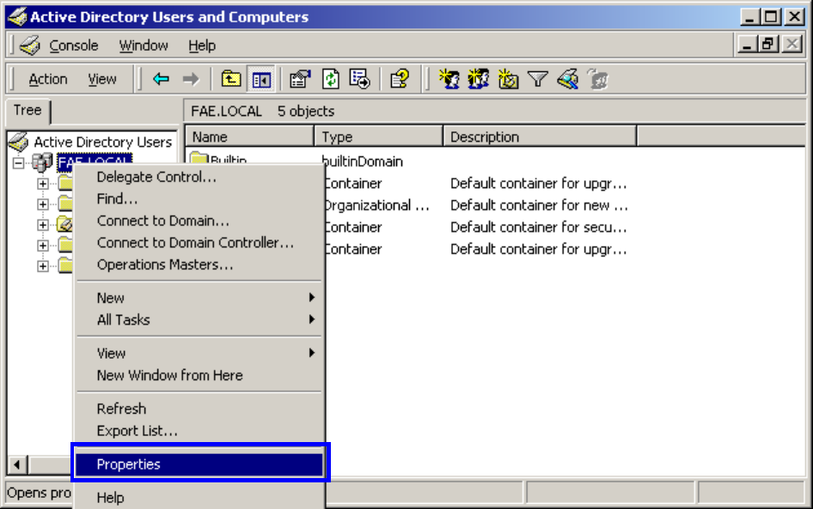Sort by the Type column header
813x509 pixels.
[x=379, y=136]
